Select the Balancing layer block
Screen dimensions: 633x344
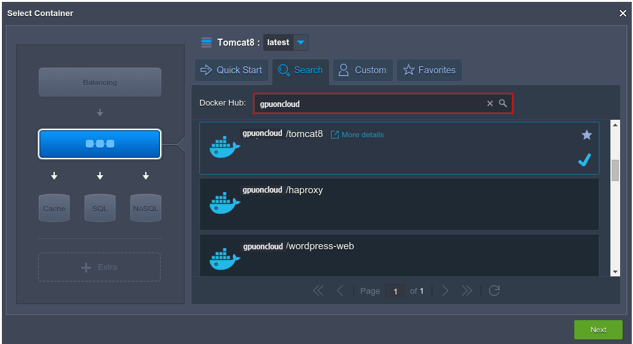(x=100, y=82)
